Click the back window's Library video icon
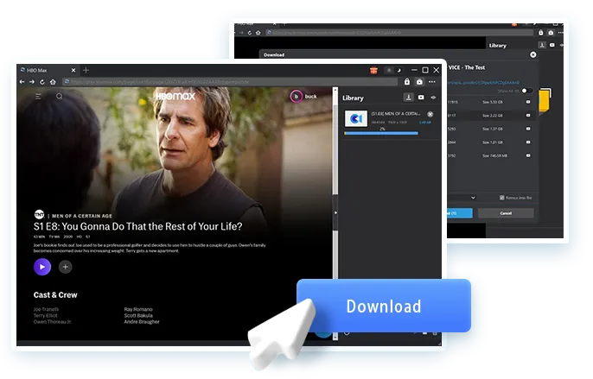 point(552,45)
